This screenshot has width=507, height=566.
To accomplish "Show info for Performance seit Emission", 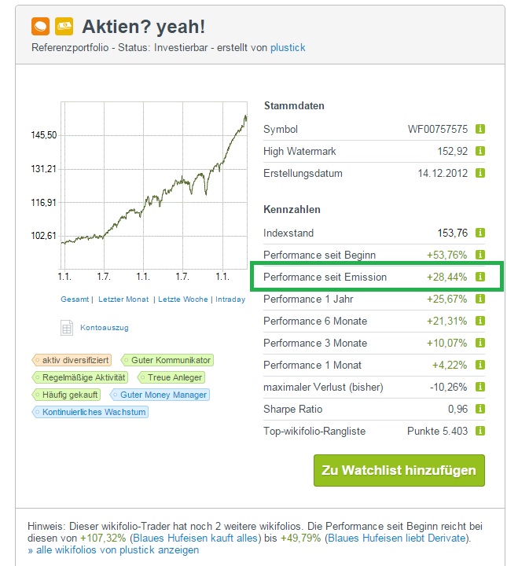I will pyautogui.click(x=480, y=277).
